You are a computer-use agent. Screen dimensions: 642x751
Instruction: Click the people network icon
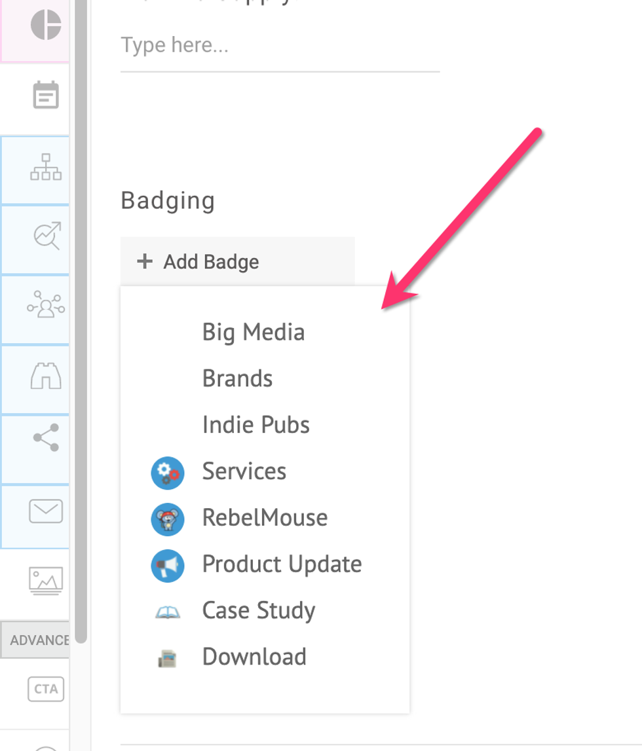[46, 306]
